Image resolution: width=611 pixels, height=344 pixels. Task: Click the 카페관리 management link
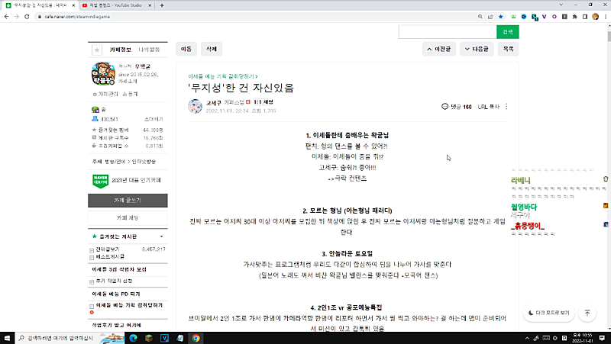point(105,94)
